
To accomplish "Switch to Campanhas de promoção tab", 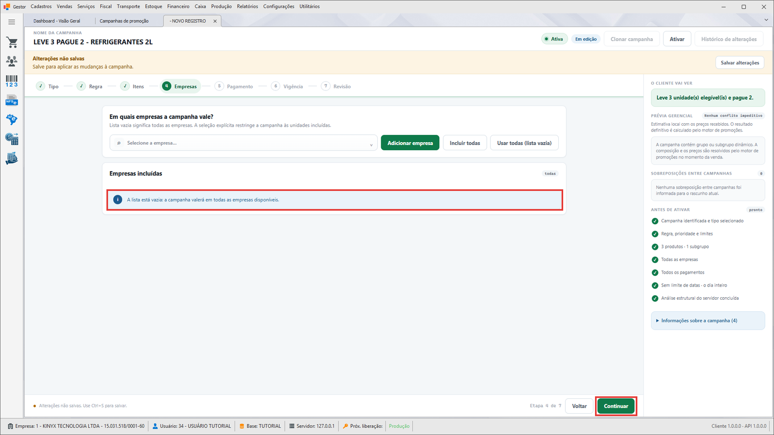I will click(124, 21).
